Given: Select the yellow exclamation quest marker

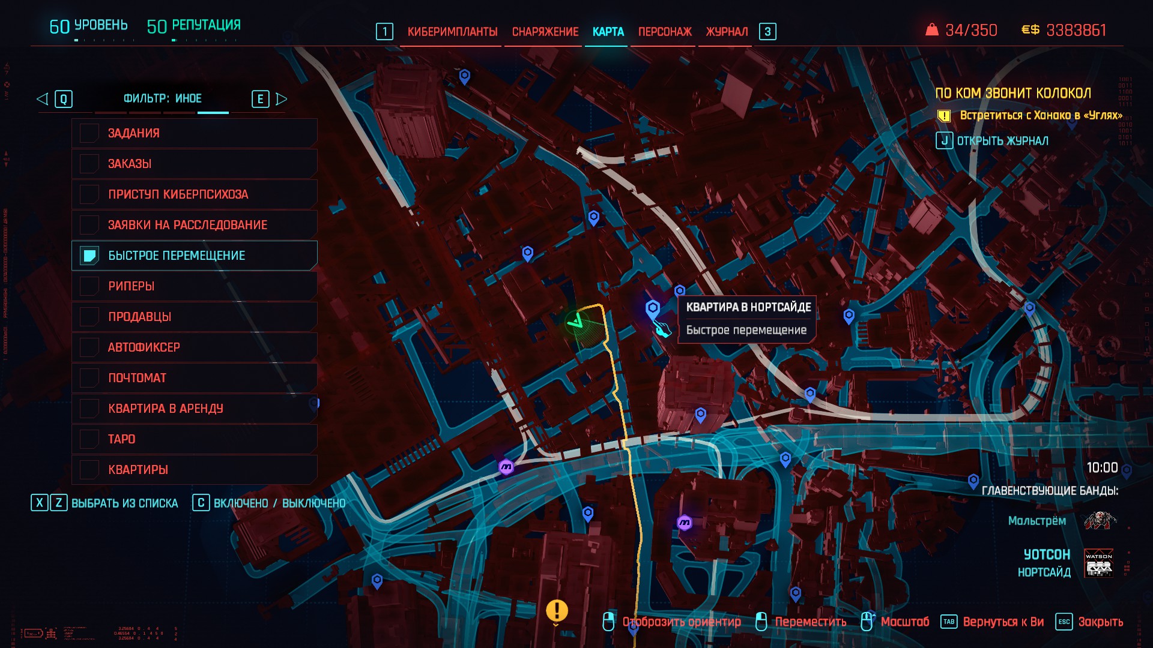Looking at the screenshot, I should (557, 611).
